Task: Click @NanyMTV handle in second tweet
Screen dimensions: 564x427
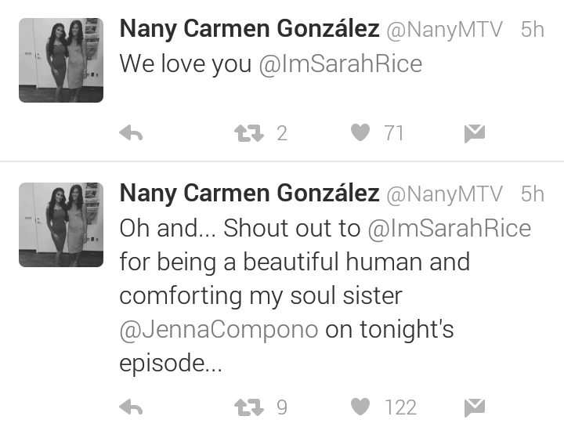Action: pyautogui.click(x=445, y=194)
